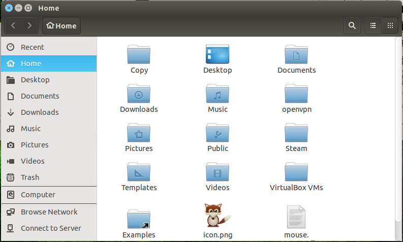
Task: Open Downloads in the sidebar
Action: coord(49,112)
